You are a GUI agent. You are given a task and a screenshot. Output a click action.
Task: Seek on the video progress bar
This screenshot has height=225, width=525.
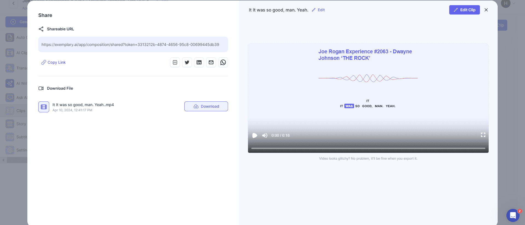[x=368, y=148]
